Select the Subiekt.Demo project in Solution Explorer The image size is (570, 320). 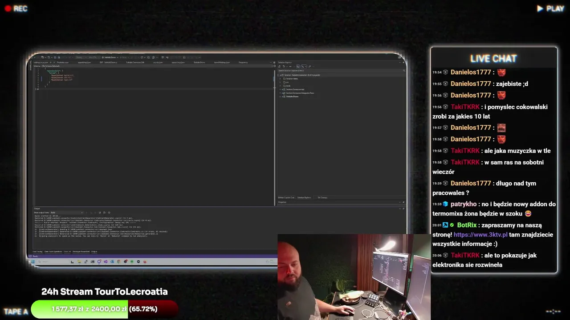(x=292, y=96)
